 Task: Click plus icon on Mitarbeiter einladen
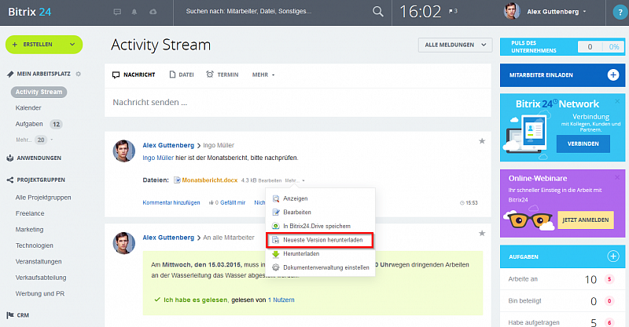(x=613, y=74)
